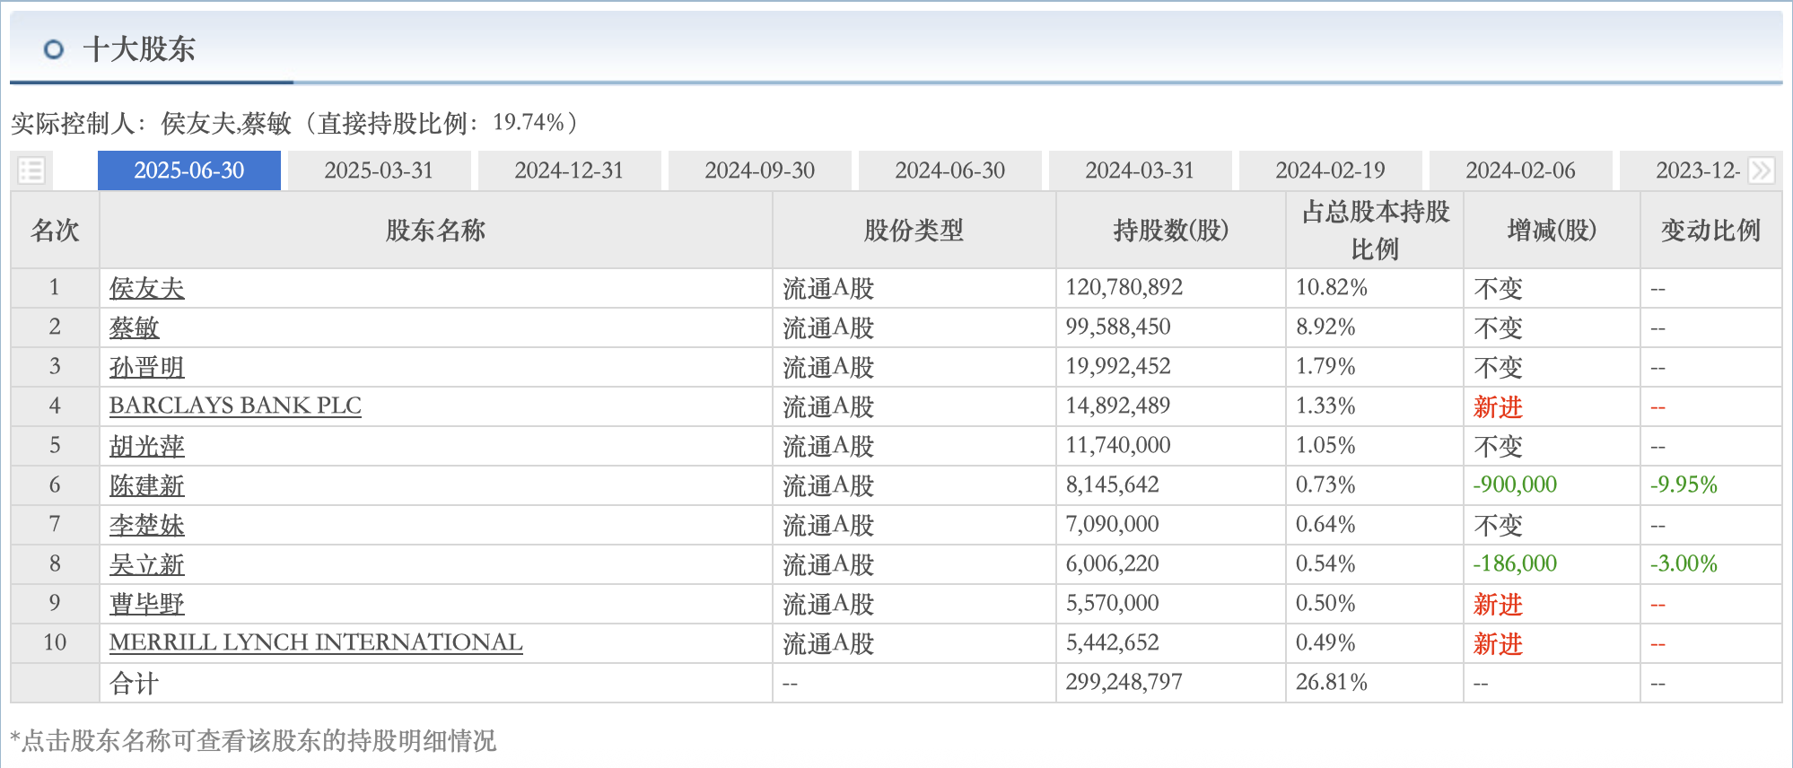Switch to the 2025-03-31 tab
This screenshot has width=1793, height=768.
[x=379, y=170]
